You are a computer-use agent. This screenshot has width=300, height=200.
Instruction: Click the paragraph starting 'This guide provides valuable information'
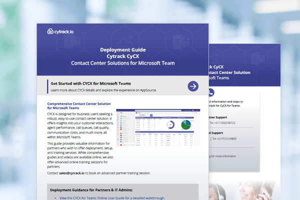point(80,155)
